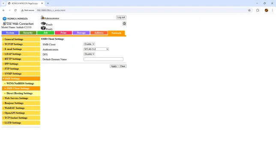Open browser extensions icon

pos(258,10)
